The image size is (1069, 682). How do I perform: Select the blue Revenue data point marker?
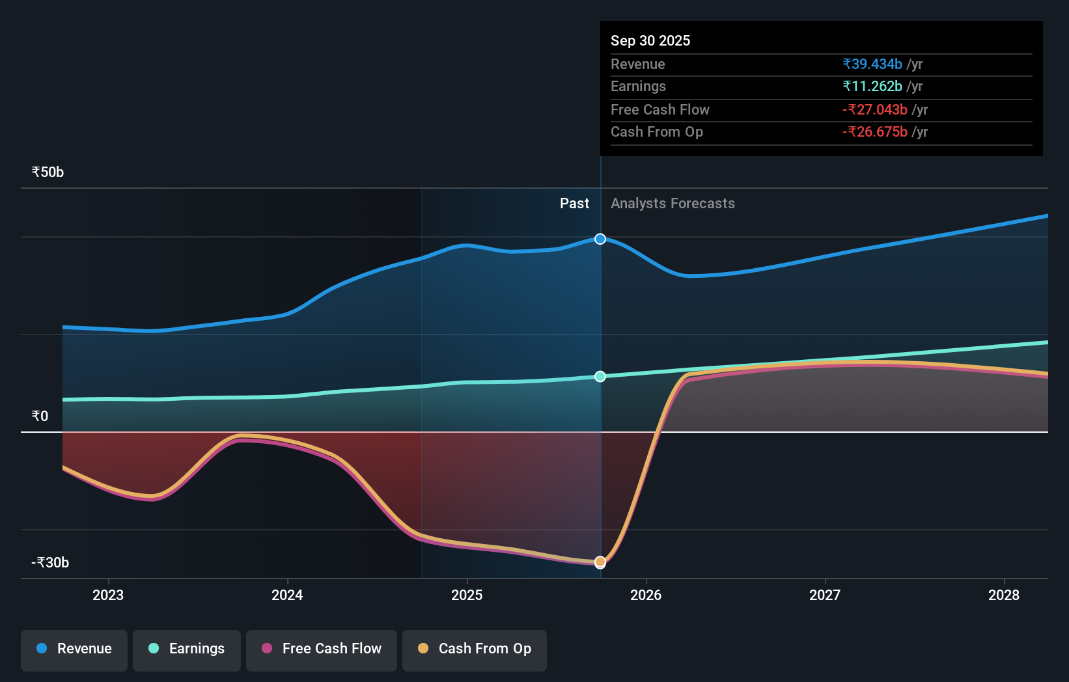tap(599, 239)
